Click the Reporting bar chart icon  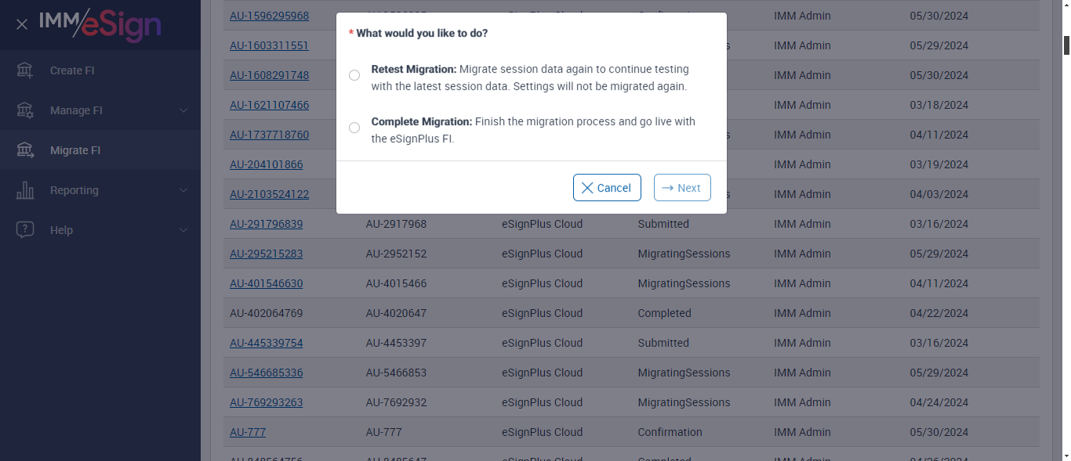coord(25,190)
